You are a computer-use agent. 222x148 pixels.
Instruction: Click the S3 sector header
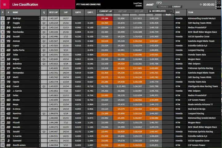pos(138,15)
